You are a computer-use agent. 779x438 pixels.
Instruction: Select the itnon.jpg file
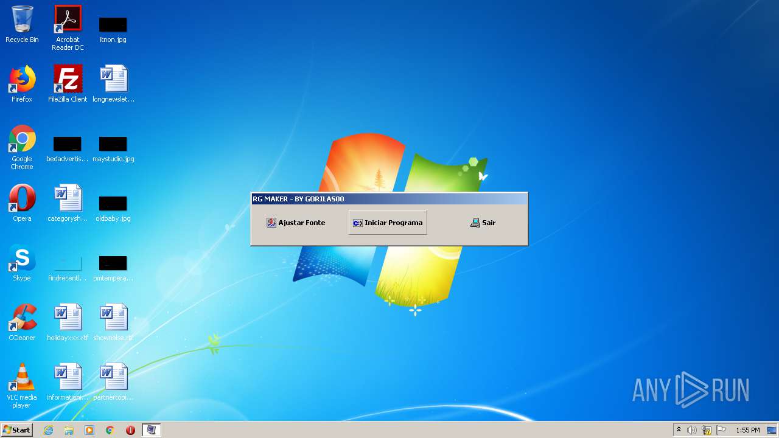[113, 29]
